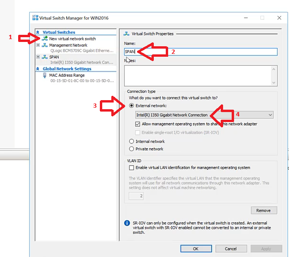Click the Intel(R) I350 Gigabit subtext under SPAN
Image resolution: width=289 pixels, height=257 pixels.
coord(82,62)
